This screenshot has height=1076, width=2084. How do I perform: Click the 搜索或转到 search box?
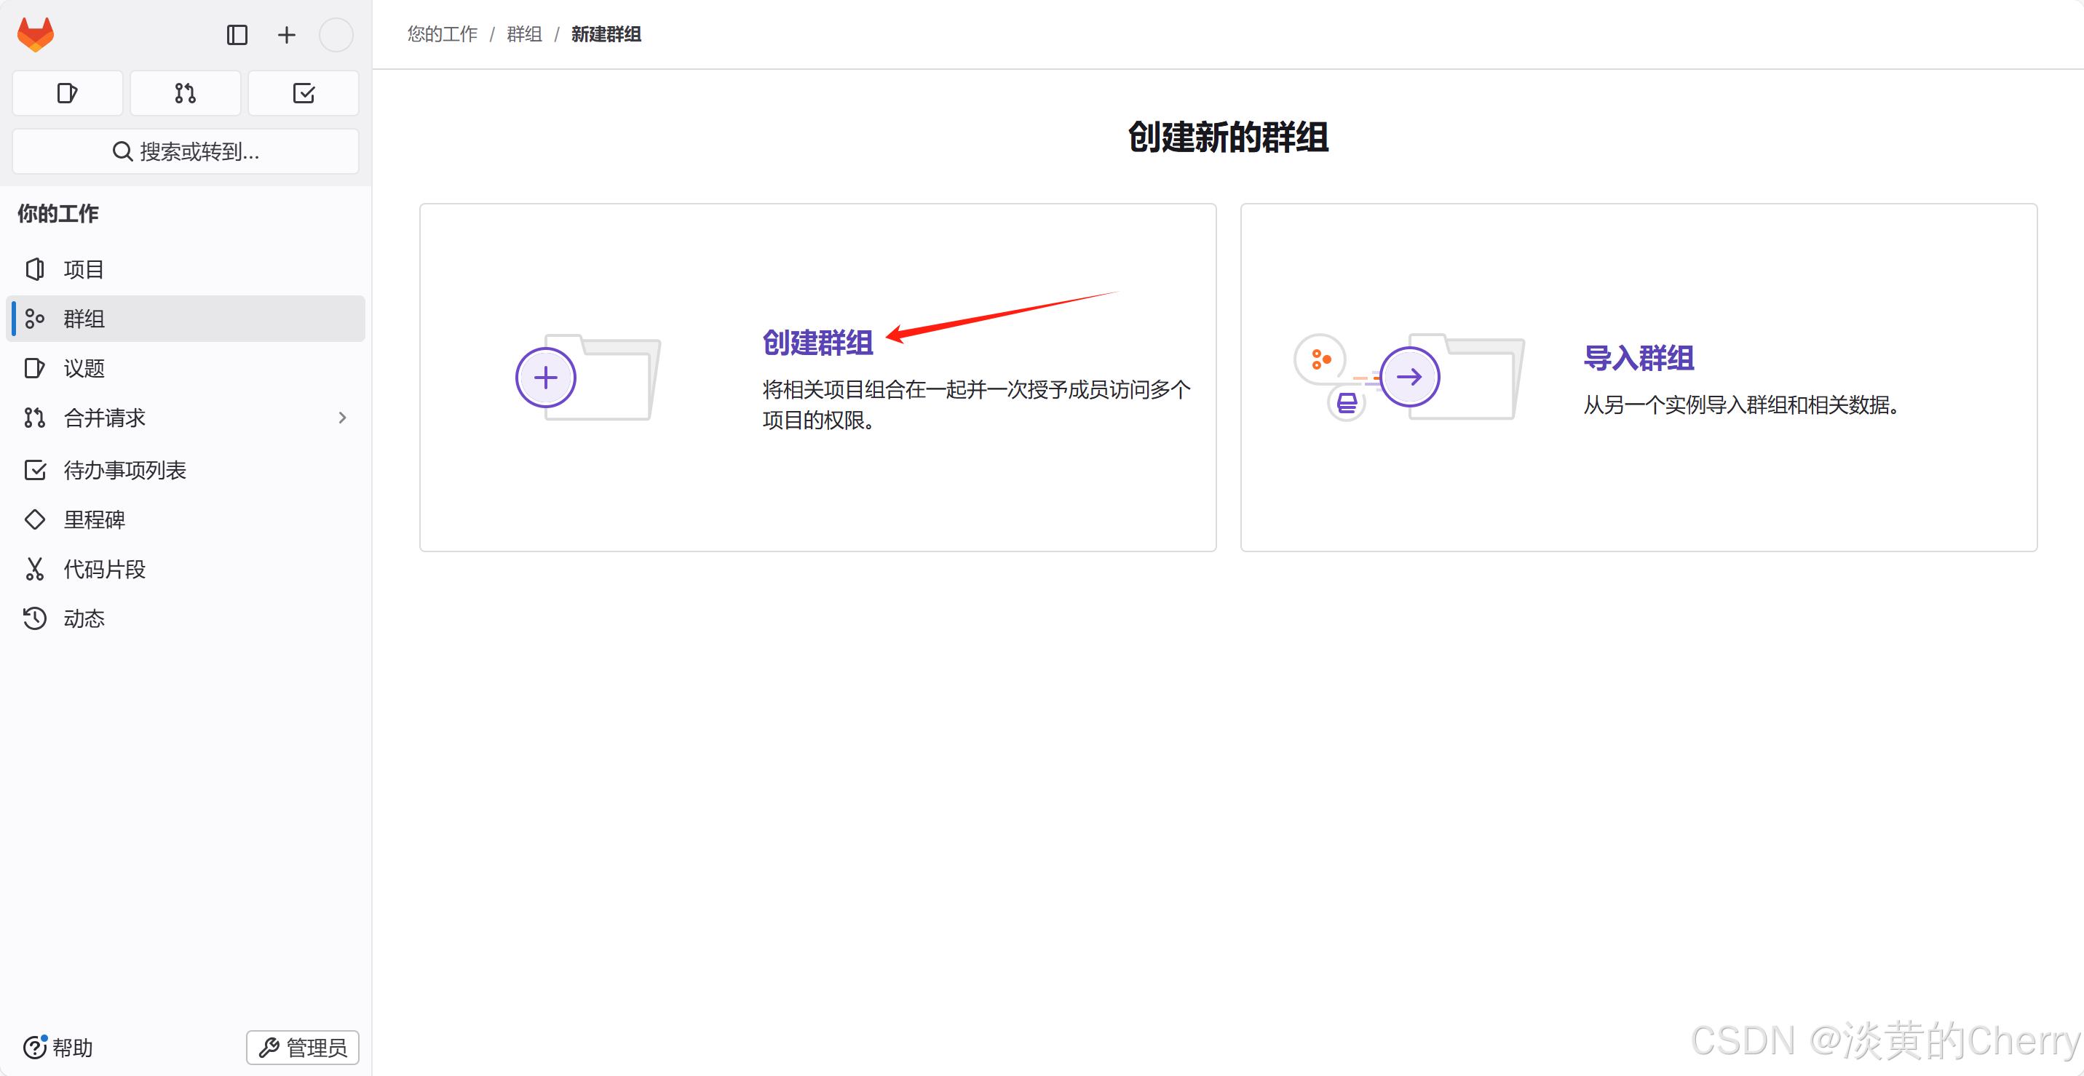pos(186,151)
